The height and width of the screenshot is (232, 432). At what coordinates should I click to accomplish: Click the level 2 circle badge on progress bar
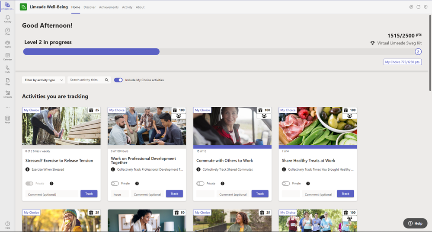(x=418, y=52)
